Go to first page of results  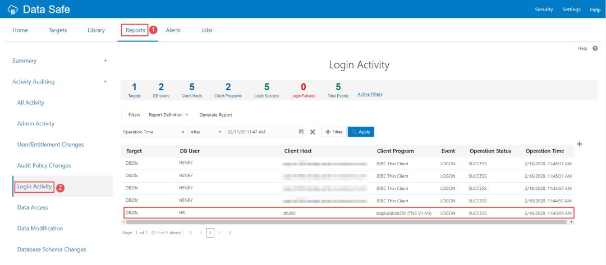(x=190, y=233)
